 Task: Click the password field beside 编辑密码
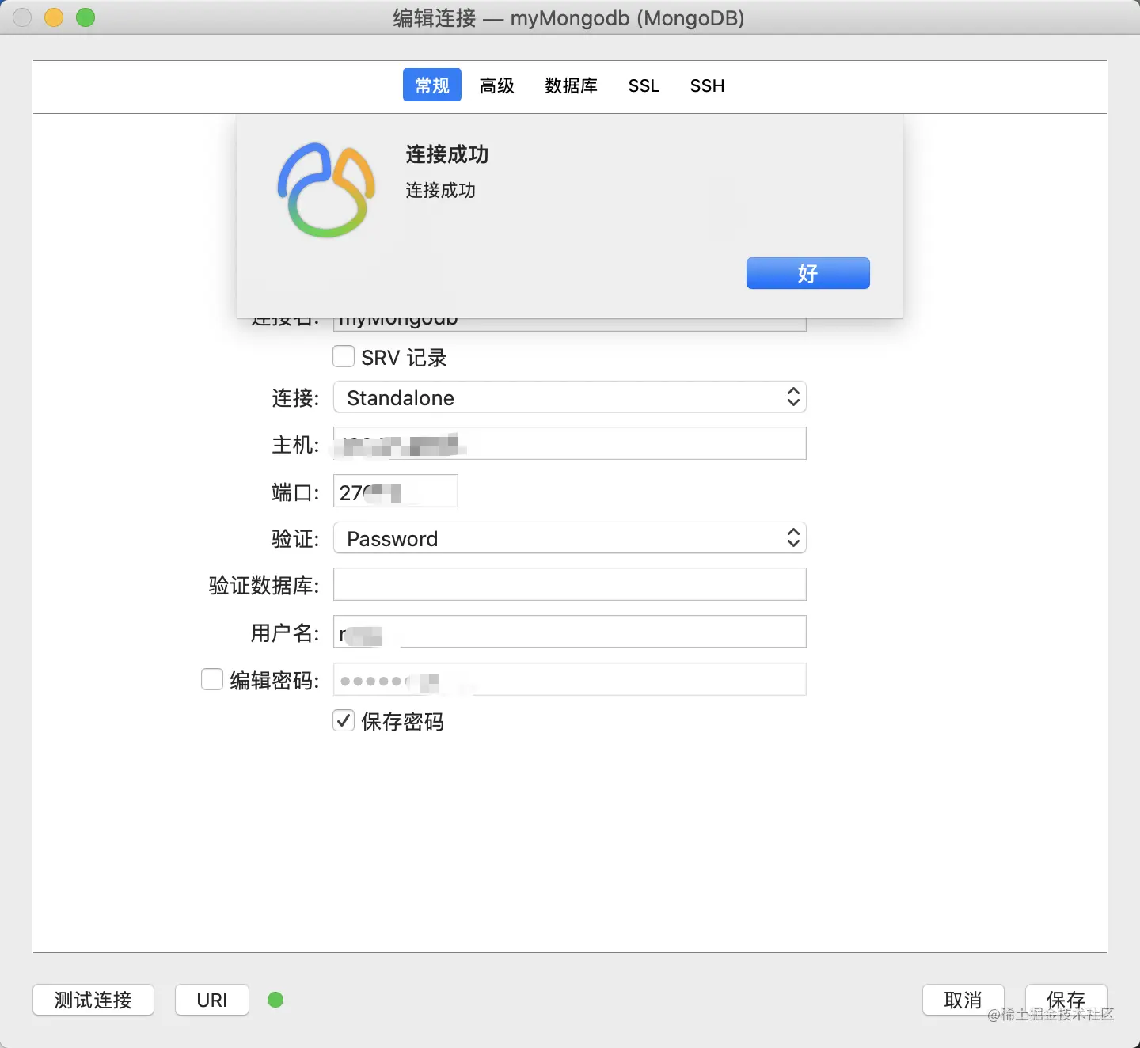(570, 679)
